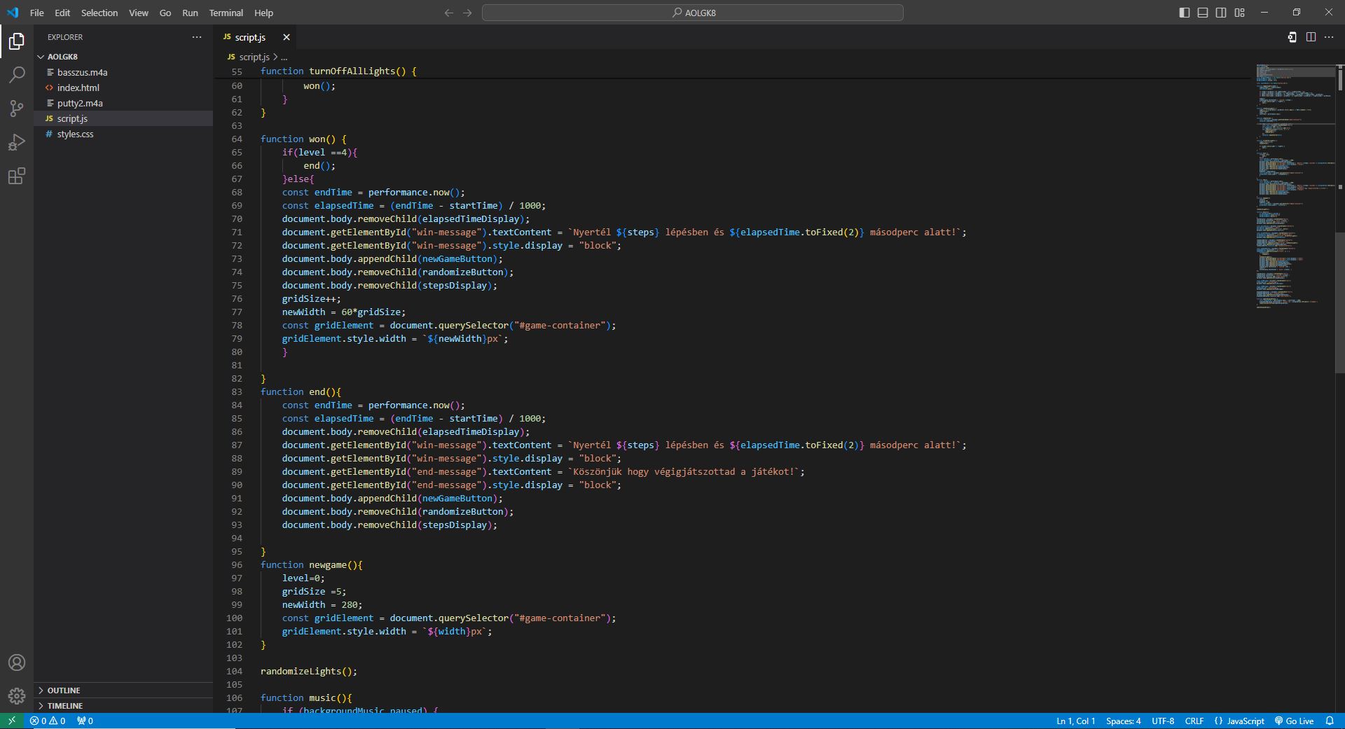Open the Run and Debug view
The height and width of the screenshot is (729, 1345).
click(x=17, y=142)
